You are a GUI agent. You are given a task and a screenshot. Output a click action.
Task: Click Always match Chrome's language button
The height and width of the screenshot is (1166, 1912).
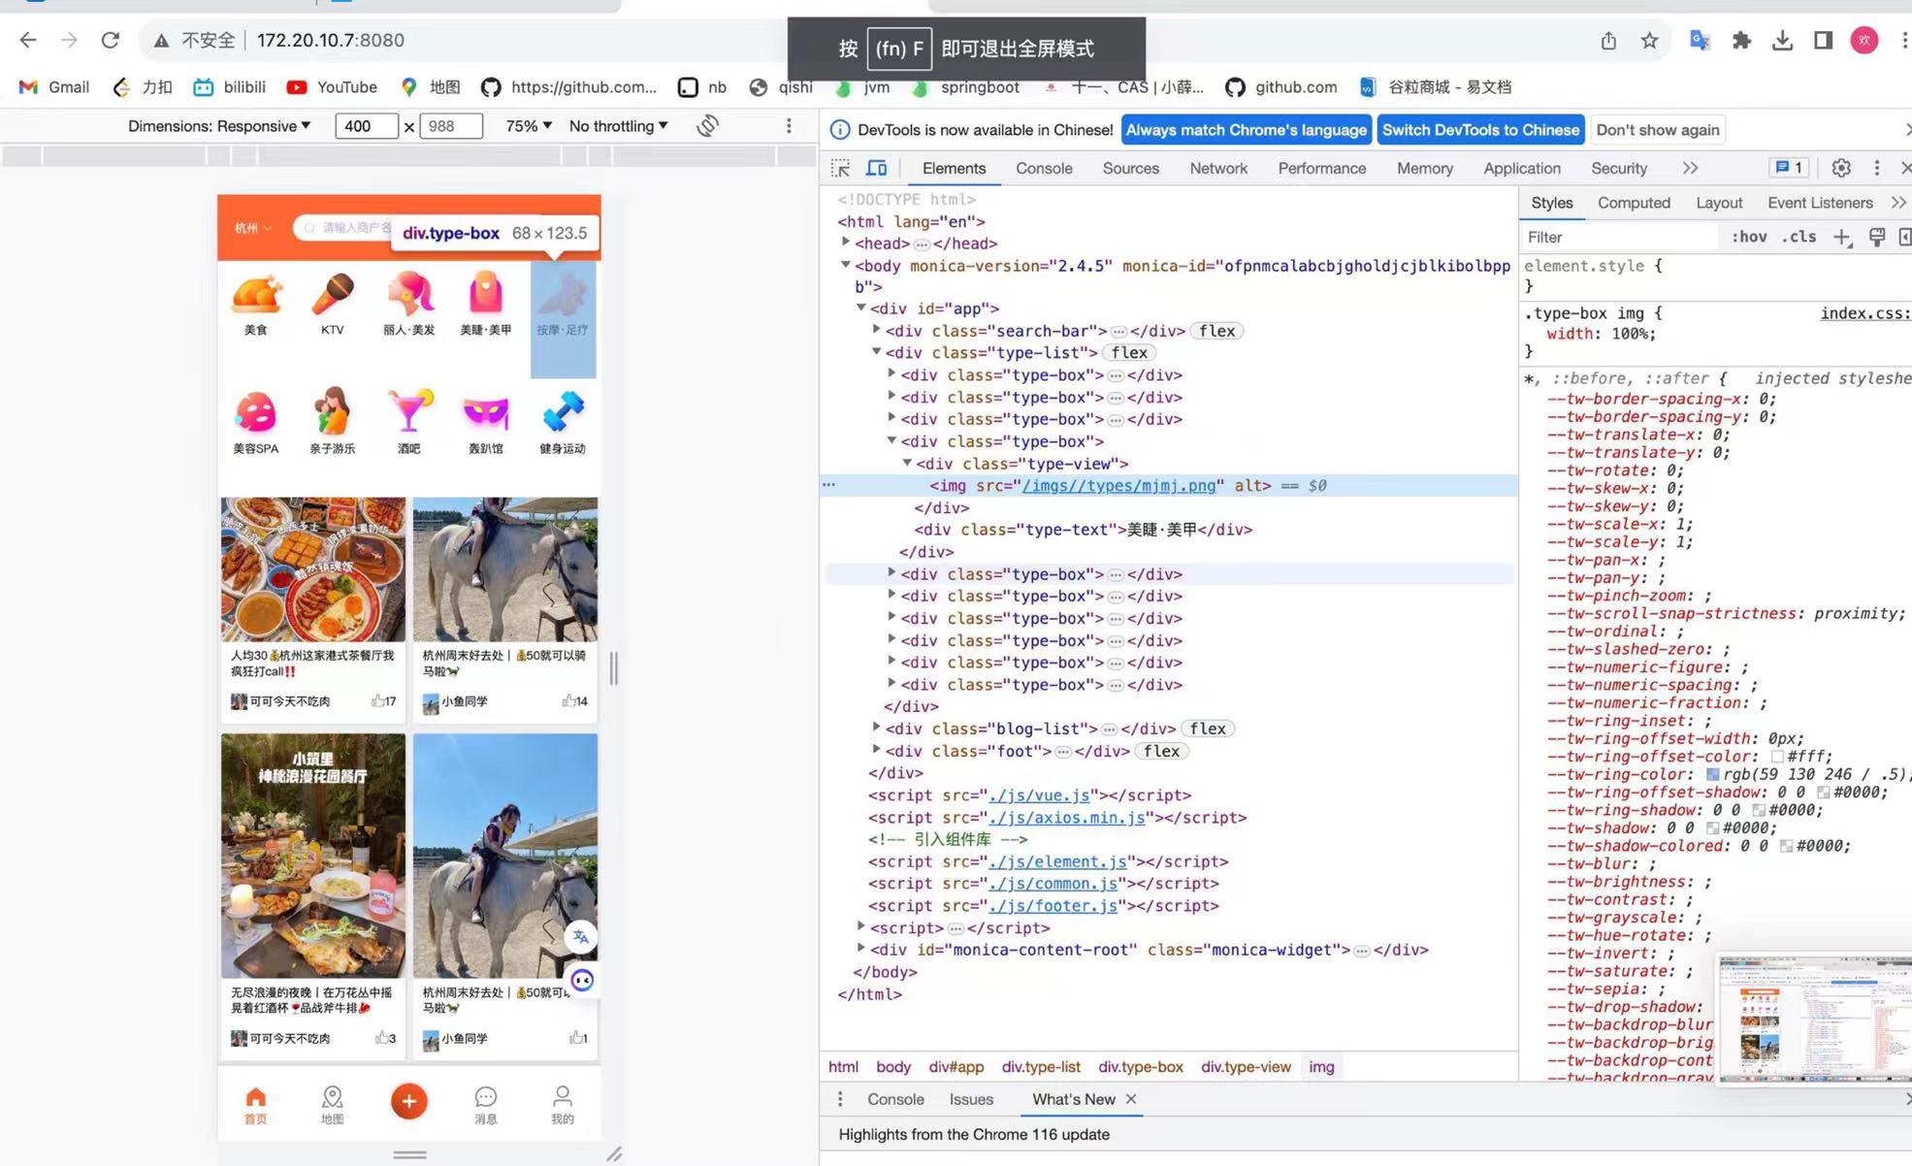tap(1245, 128)
